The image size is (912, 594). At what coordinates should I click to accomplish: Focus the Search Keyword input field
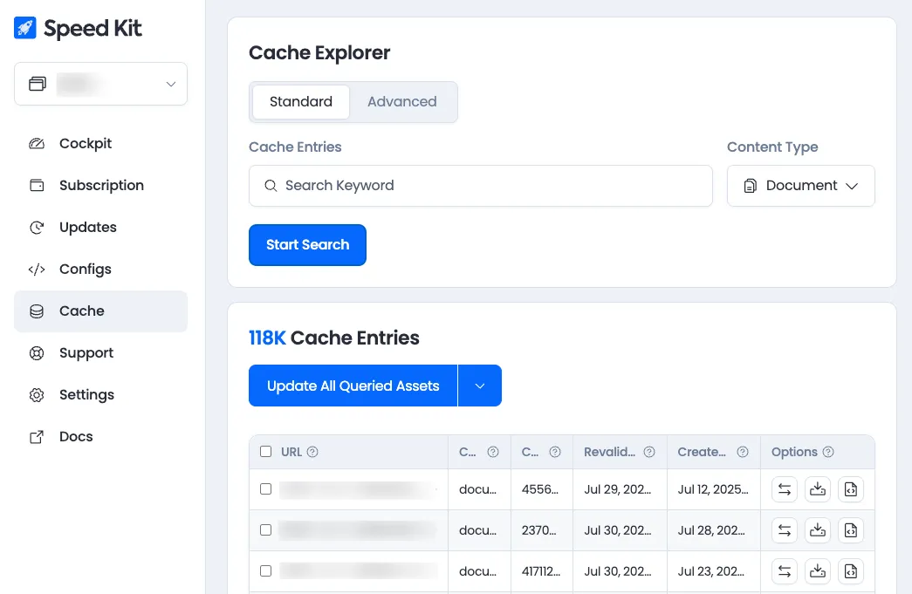(480, 186)
